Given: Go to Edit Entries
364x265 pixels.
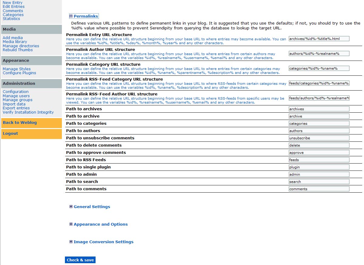Looking at the screenshot, I should pos(14,6).
